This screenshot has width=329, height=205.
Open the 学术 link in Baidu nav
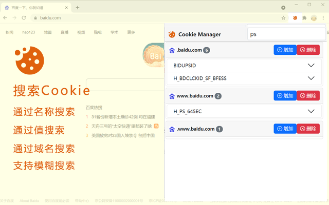point(114,32)
